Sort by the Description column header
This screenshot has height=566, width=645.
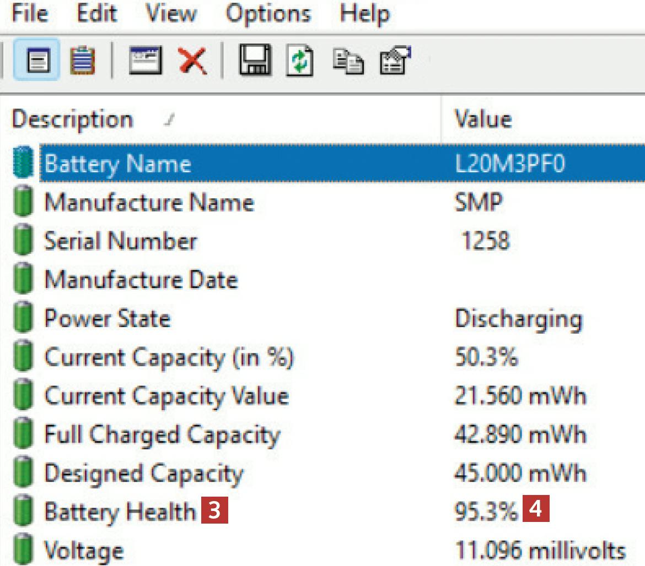click(x=72, y=119)
